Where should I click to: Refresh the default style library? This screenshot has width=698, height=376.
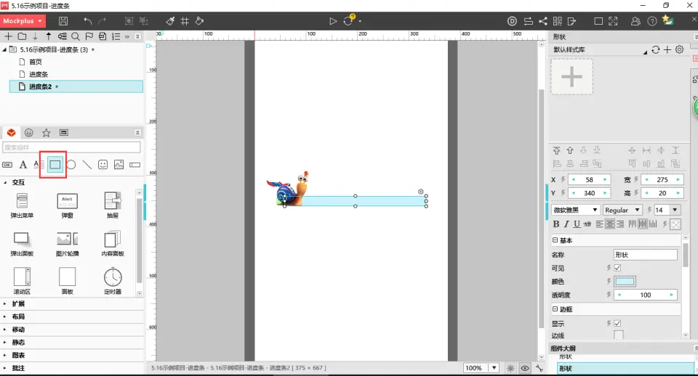pos(655,50)
